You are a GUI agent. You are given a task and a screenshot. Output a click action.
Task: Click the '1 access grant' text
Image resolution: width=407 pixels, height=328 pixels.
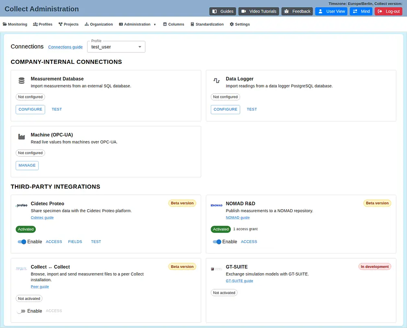(245, 229)
